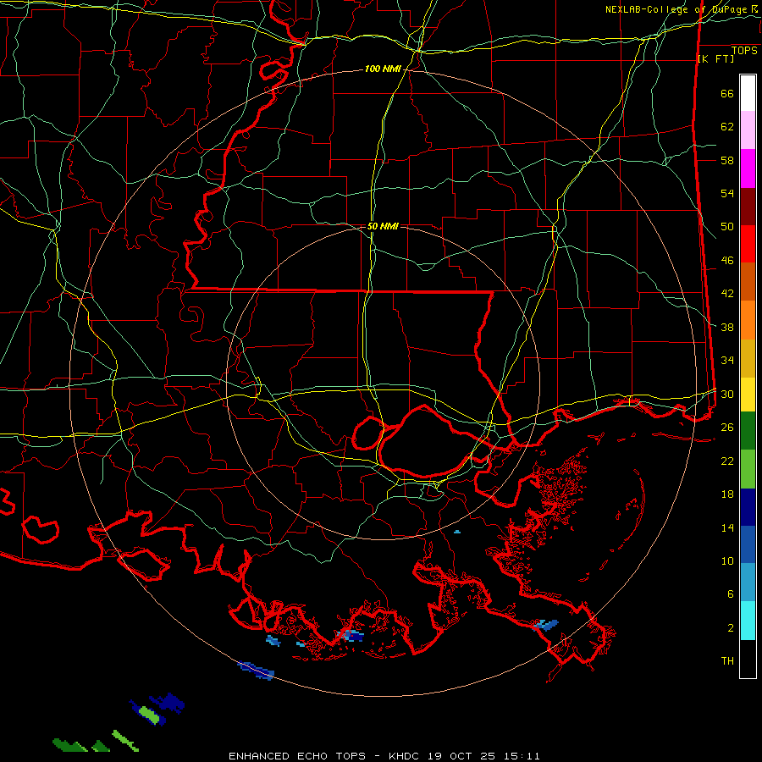
Task: Click the legend value 26
Action: [x=727, y=428]
